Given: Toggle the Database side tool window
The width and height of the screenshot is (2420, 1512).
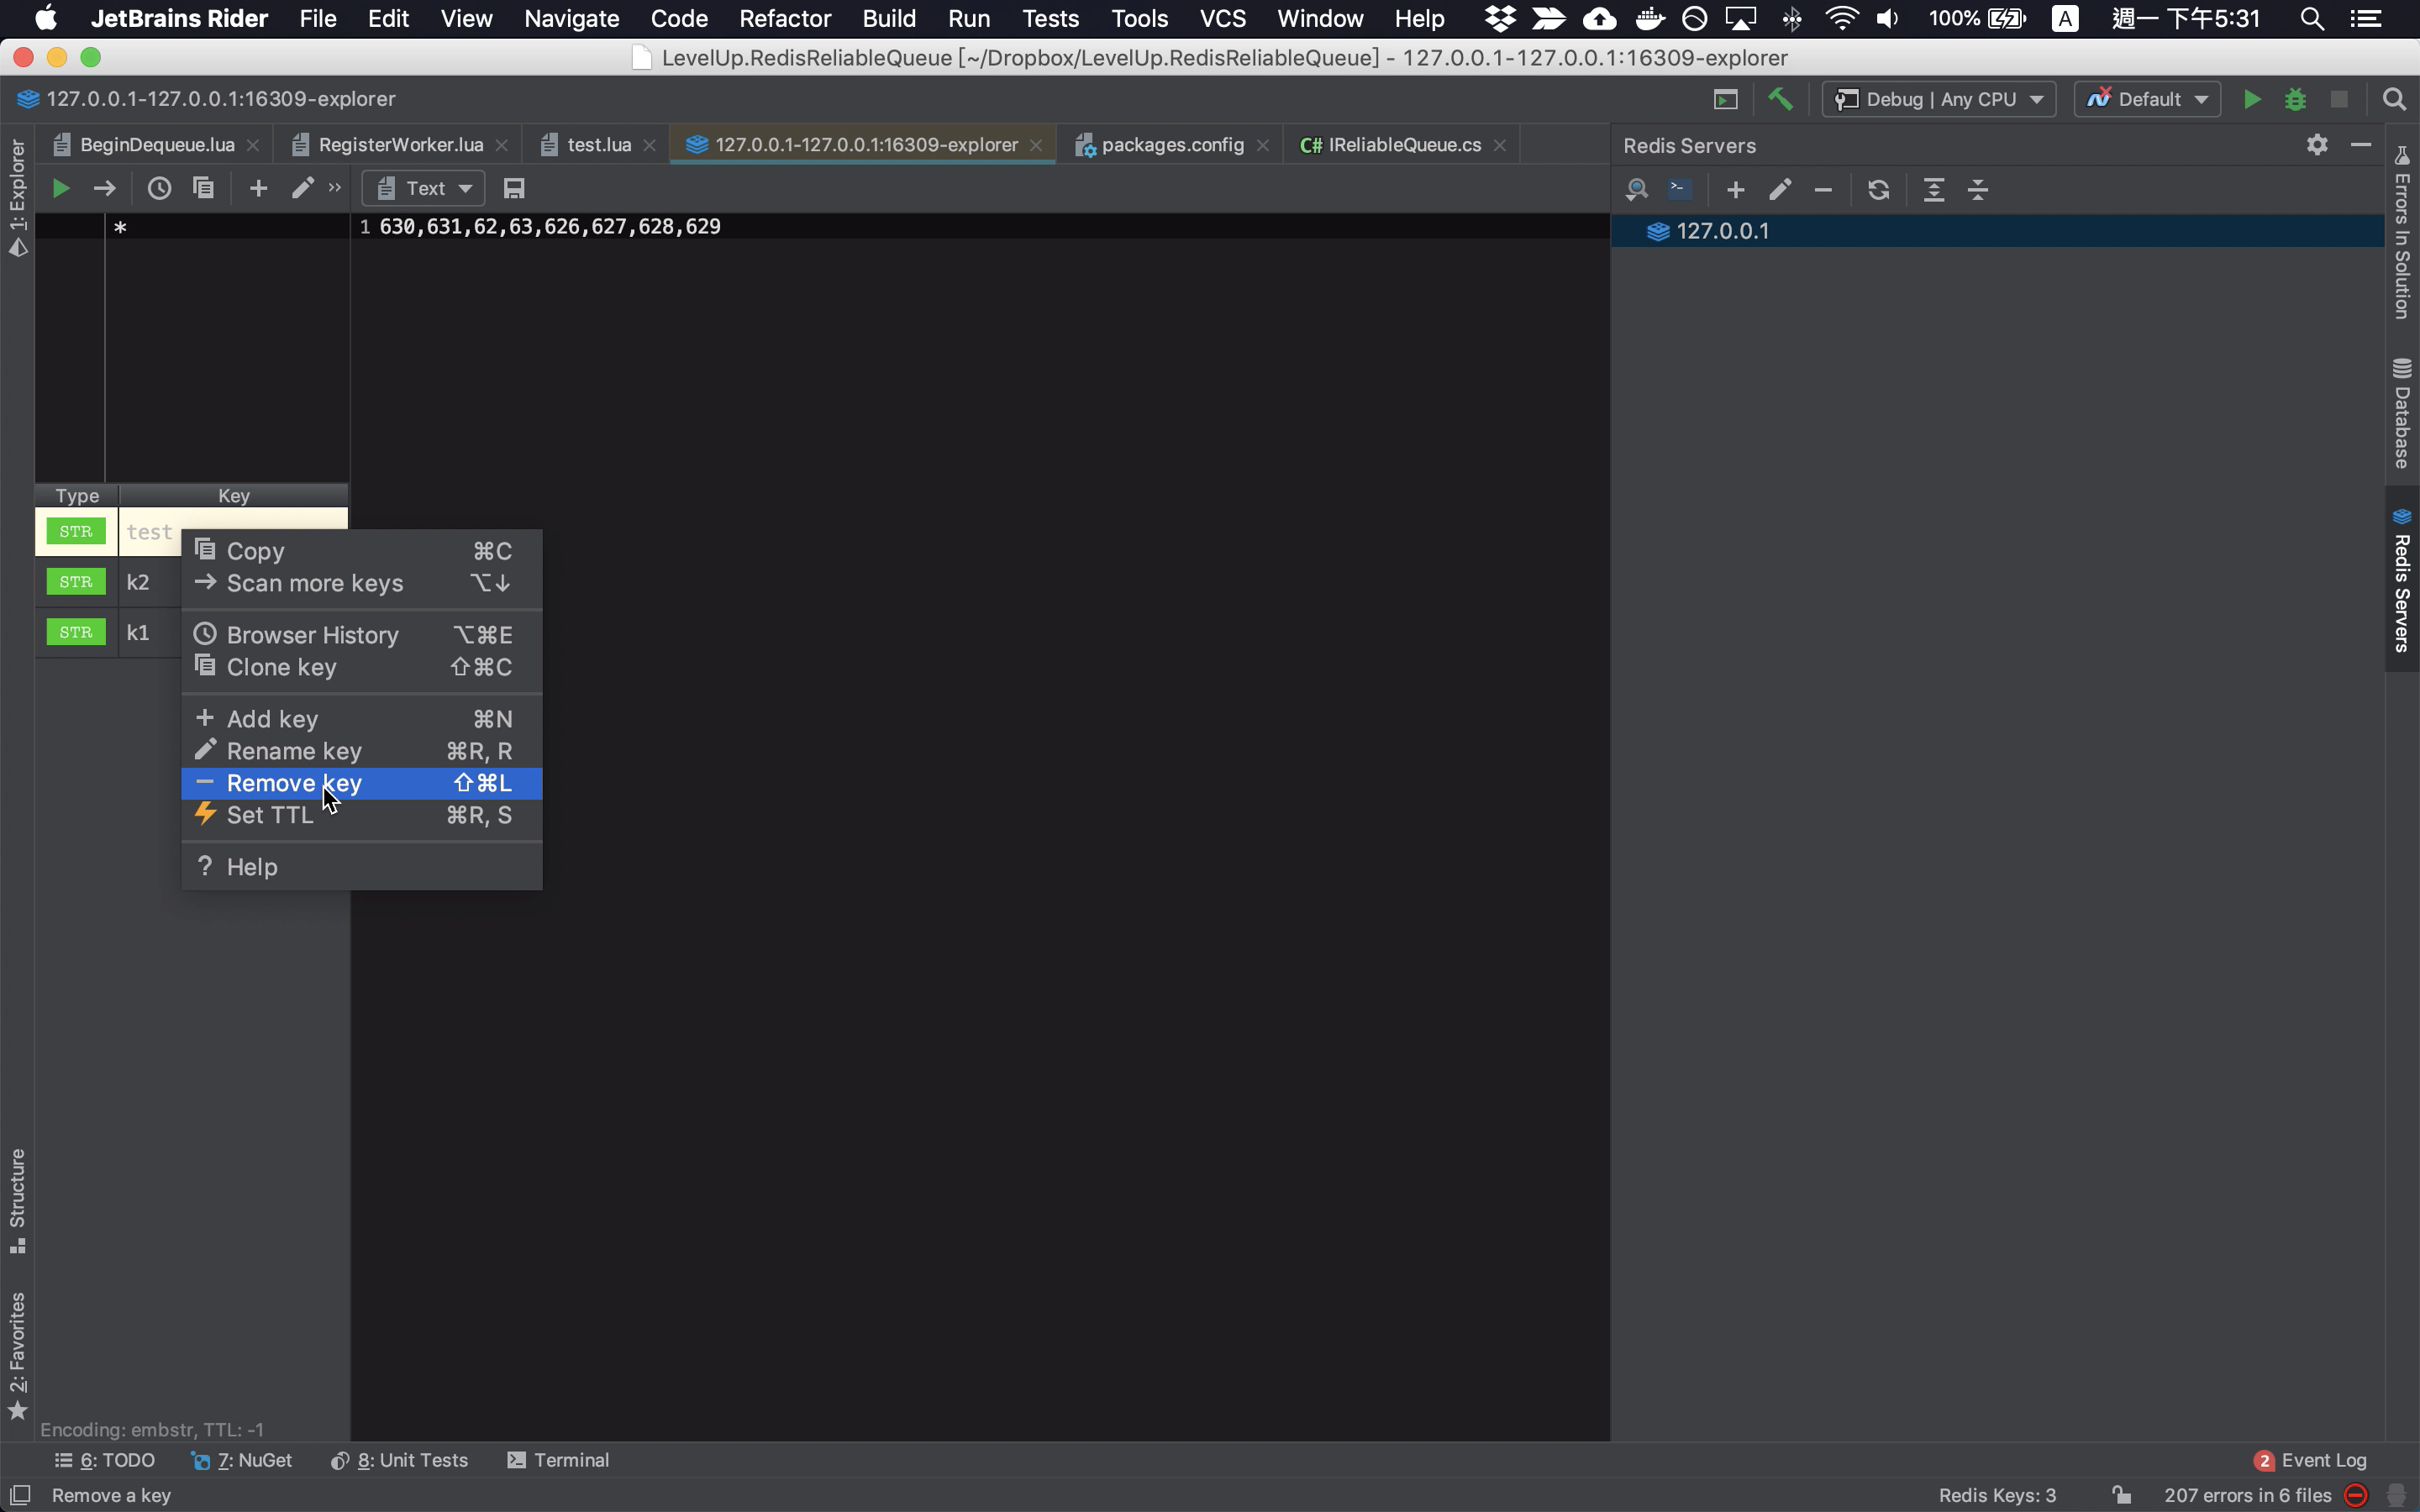Looking at the screenshot, I should click(x=2402, y=412).
